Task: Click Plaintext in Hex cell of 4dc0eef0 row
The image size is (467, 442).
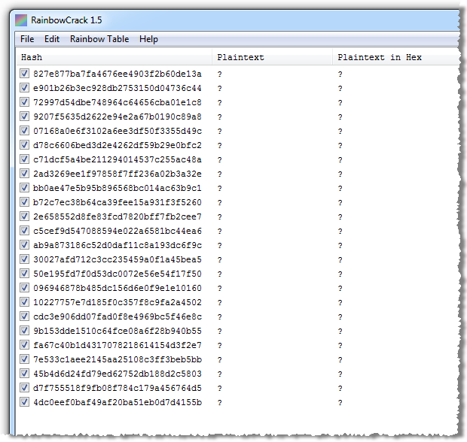Action: (x=340, y=402)
